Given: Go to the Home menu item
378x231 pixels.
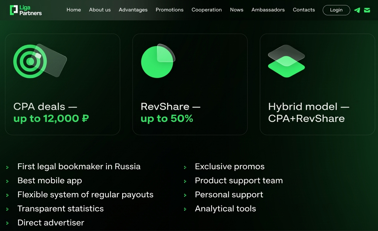Looking at the screenshot, I should pyautogui.click(x=74, y=10).
